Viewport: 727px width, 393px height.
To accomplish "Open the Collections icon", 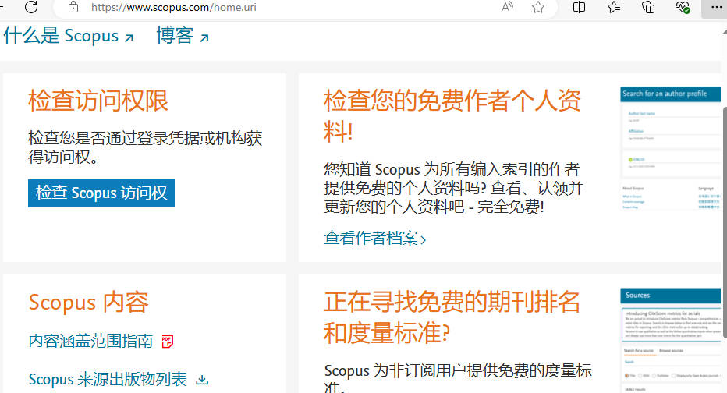I will [x=648, y=7].
